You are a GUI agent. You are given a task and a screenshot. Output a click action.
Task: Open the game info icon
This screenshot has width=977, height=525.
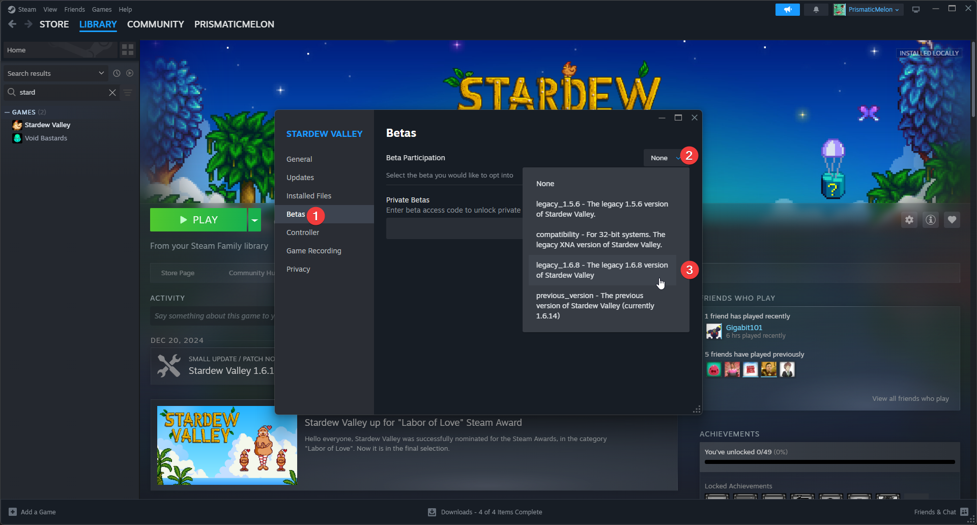point(931,220)
